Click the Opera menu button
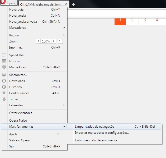 pyautogui.click(x=9, y=3)
